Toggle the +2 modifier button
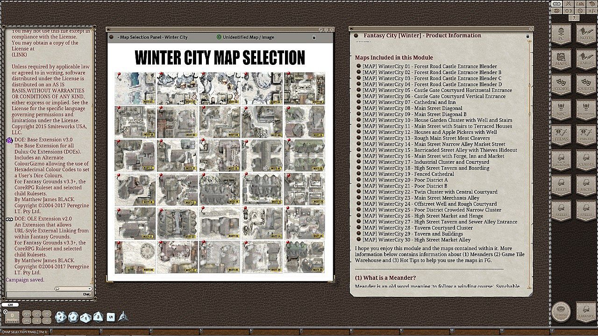The height and width of the screenshot is (336, 598). 37,314
